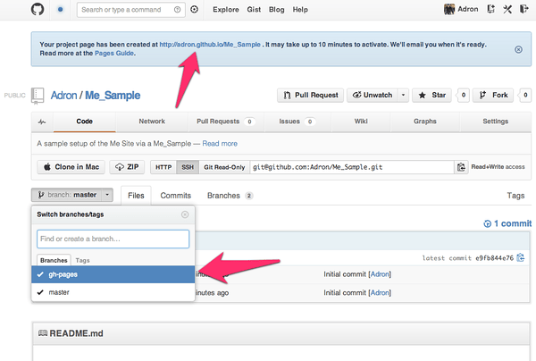Image resolution: width=536 pixels, height=361 pixels.
Task: Click the Adron username in header
Action: pos(468,9)
